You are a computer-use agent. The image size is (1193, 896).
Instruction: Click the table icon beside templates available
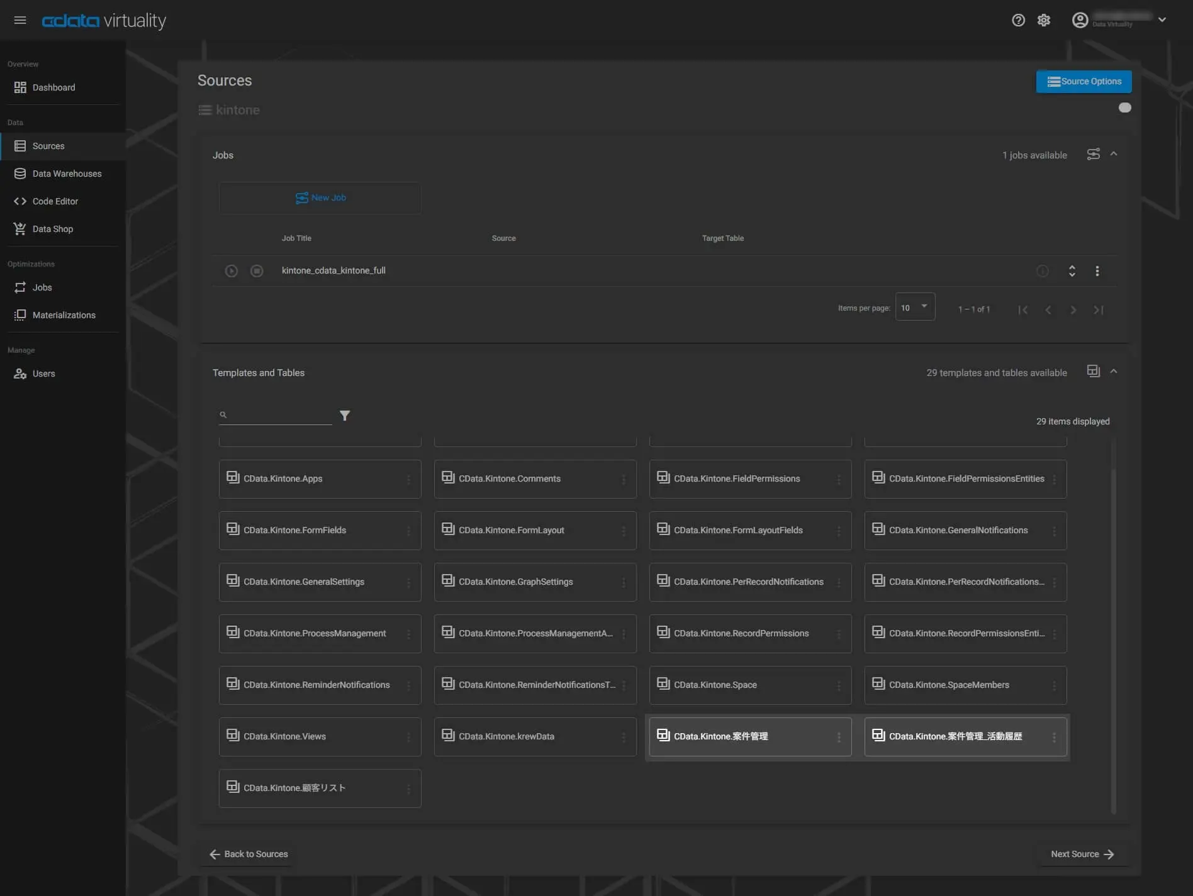tap(1094, 372)
